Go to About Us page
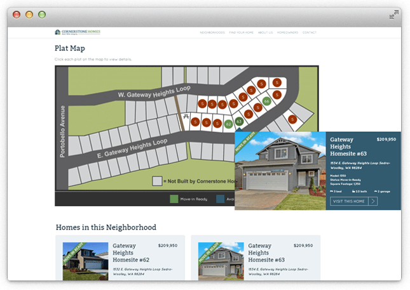This screenshot has width=410, height=290. point(265,32)
